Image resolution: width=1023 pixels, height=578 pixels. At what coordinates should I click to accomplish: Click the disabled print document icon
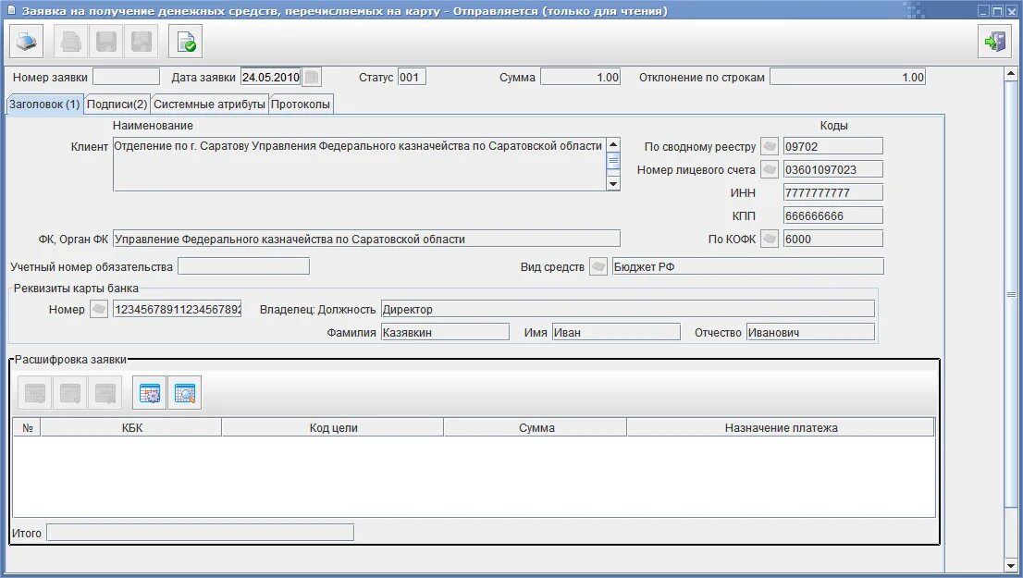coord(71,42)
